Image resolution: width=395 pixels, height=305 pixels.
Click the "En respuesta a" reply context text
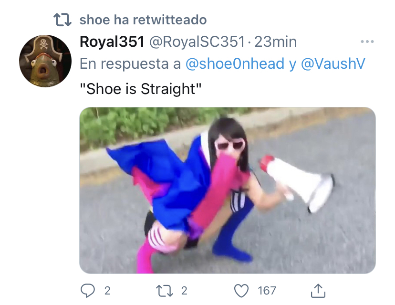tap(130, 63)
